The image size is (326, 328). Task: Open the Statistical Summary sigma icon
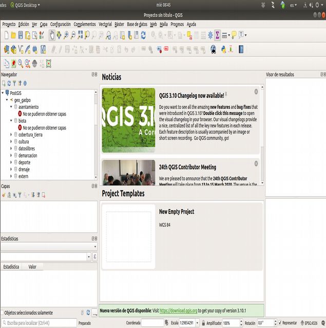(x=217, y=35)
